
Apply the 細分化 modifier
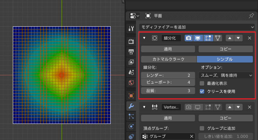[x=168, y=49]
